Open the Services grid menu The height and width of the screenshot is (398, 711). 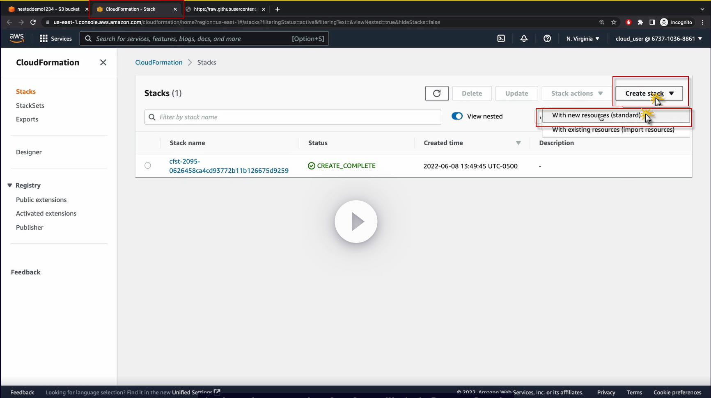tap(56, 39)
